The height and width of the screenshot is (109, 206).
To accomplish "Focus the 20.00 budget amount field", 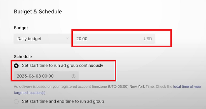I will click(x=114, y=39).
